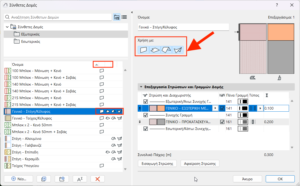This screenshot has width=300, height=186.
Task: Open skin type arrow next to 0.100
Action: click(260, 108)
